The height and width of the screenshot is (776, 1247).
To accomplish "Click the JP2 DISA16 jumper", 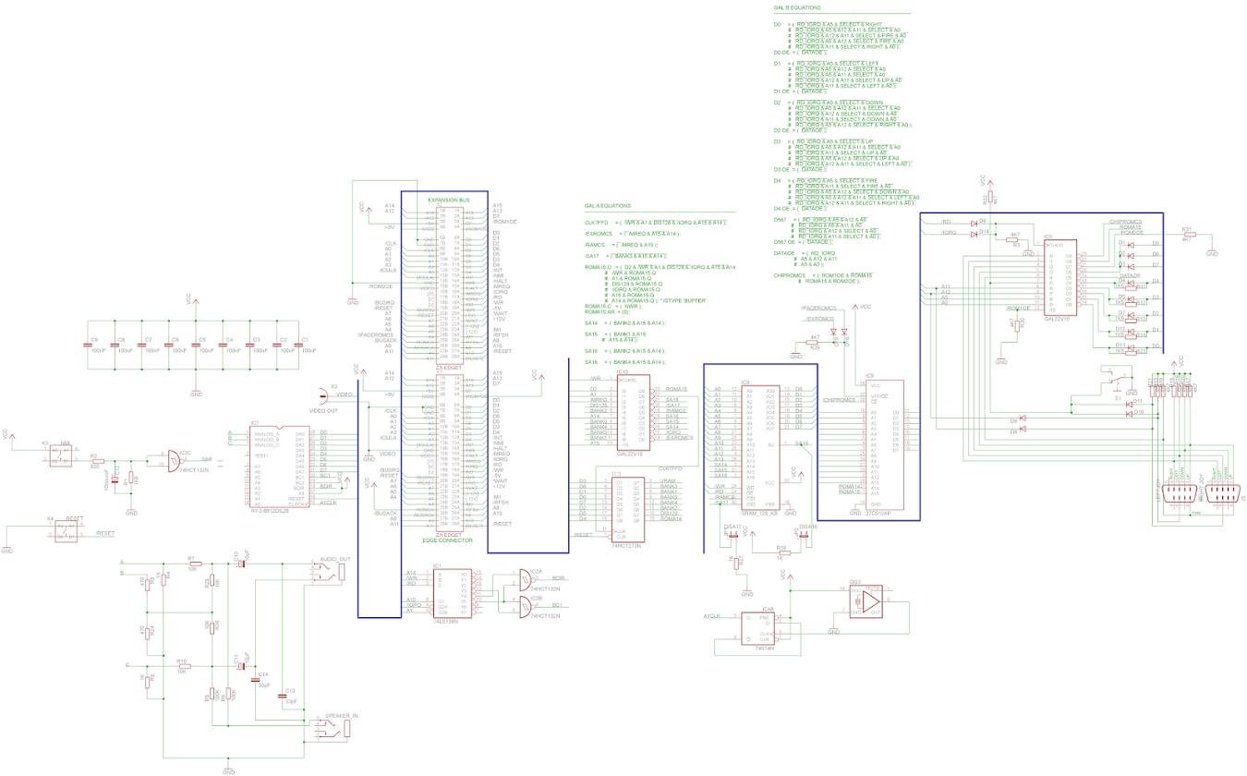I will [x=805, y=534].
